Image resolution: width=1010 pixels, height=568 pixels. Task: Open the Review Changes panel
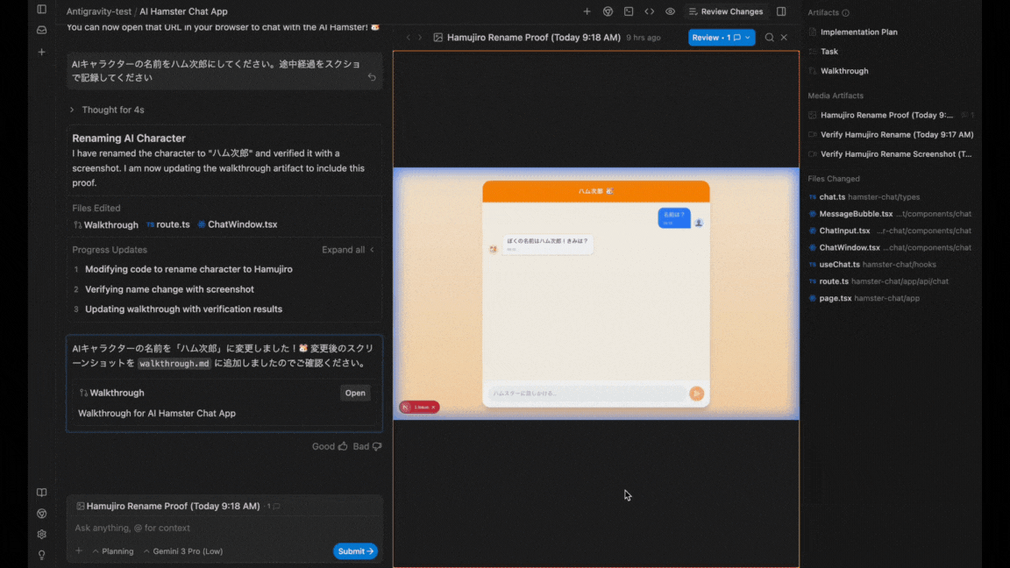726,11
